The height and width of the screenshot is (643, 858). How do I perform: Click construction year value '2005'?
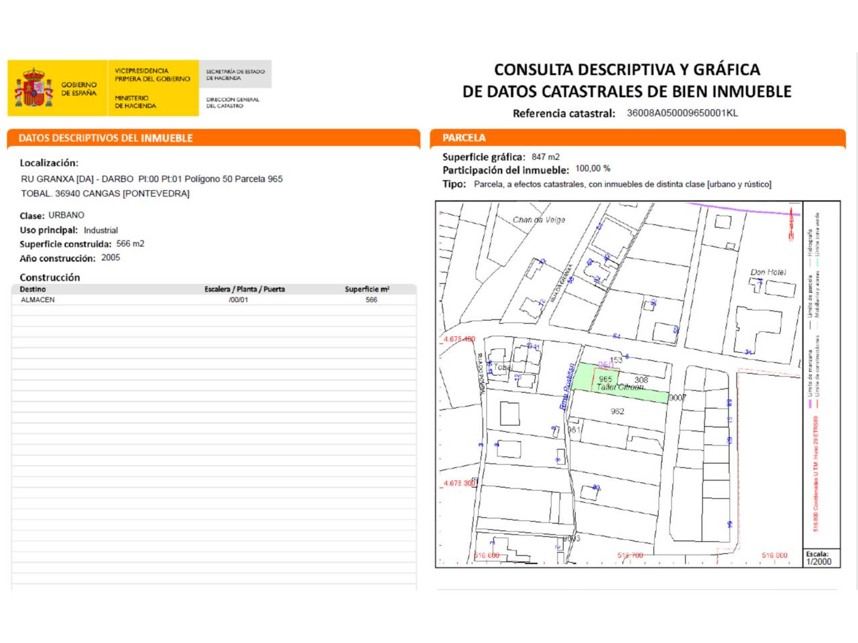(111, 258)
